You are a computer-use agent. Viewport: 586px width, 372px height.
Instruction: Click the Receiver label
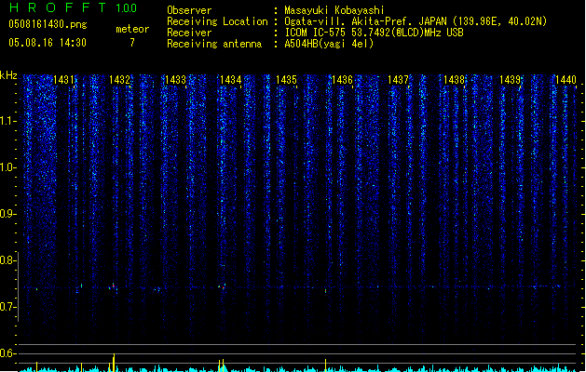tap(189, 33)
